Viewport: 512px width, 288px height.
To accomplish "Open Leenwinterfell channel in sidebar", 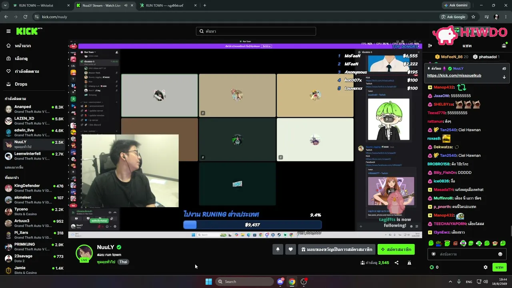I will 34,156.
